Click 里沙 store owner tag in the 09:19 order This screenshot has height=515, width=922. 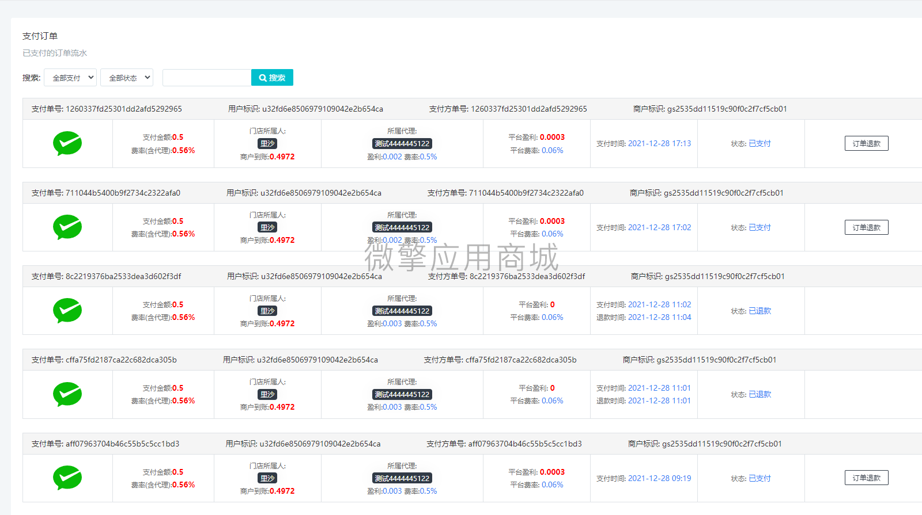(x=267, y=478)
